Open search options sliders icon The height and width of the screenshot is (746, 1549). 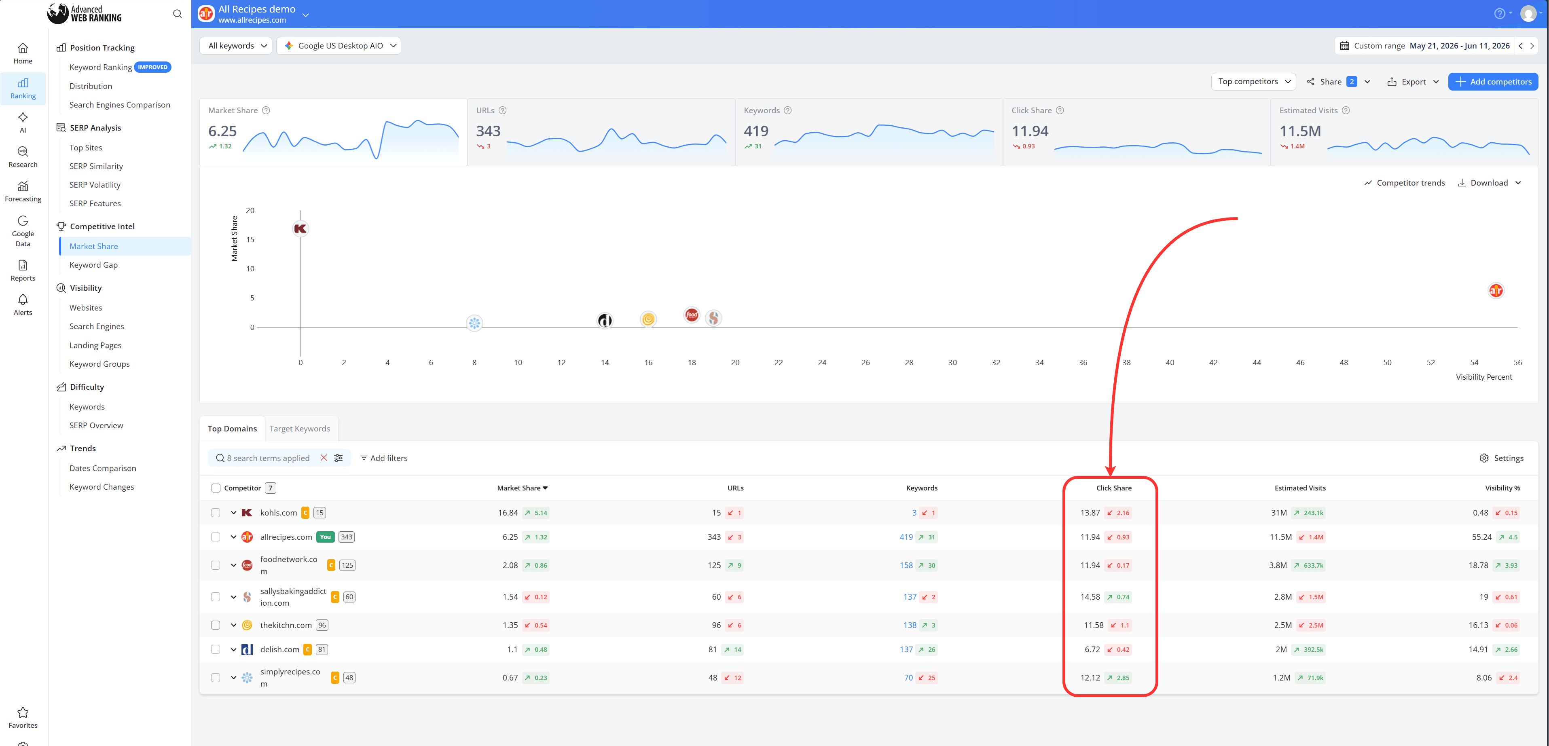(x=339, y=458)
